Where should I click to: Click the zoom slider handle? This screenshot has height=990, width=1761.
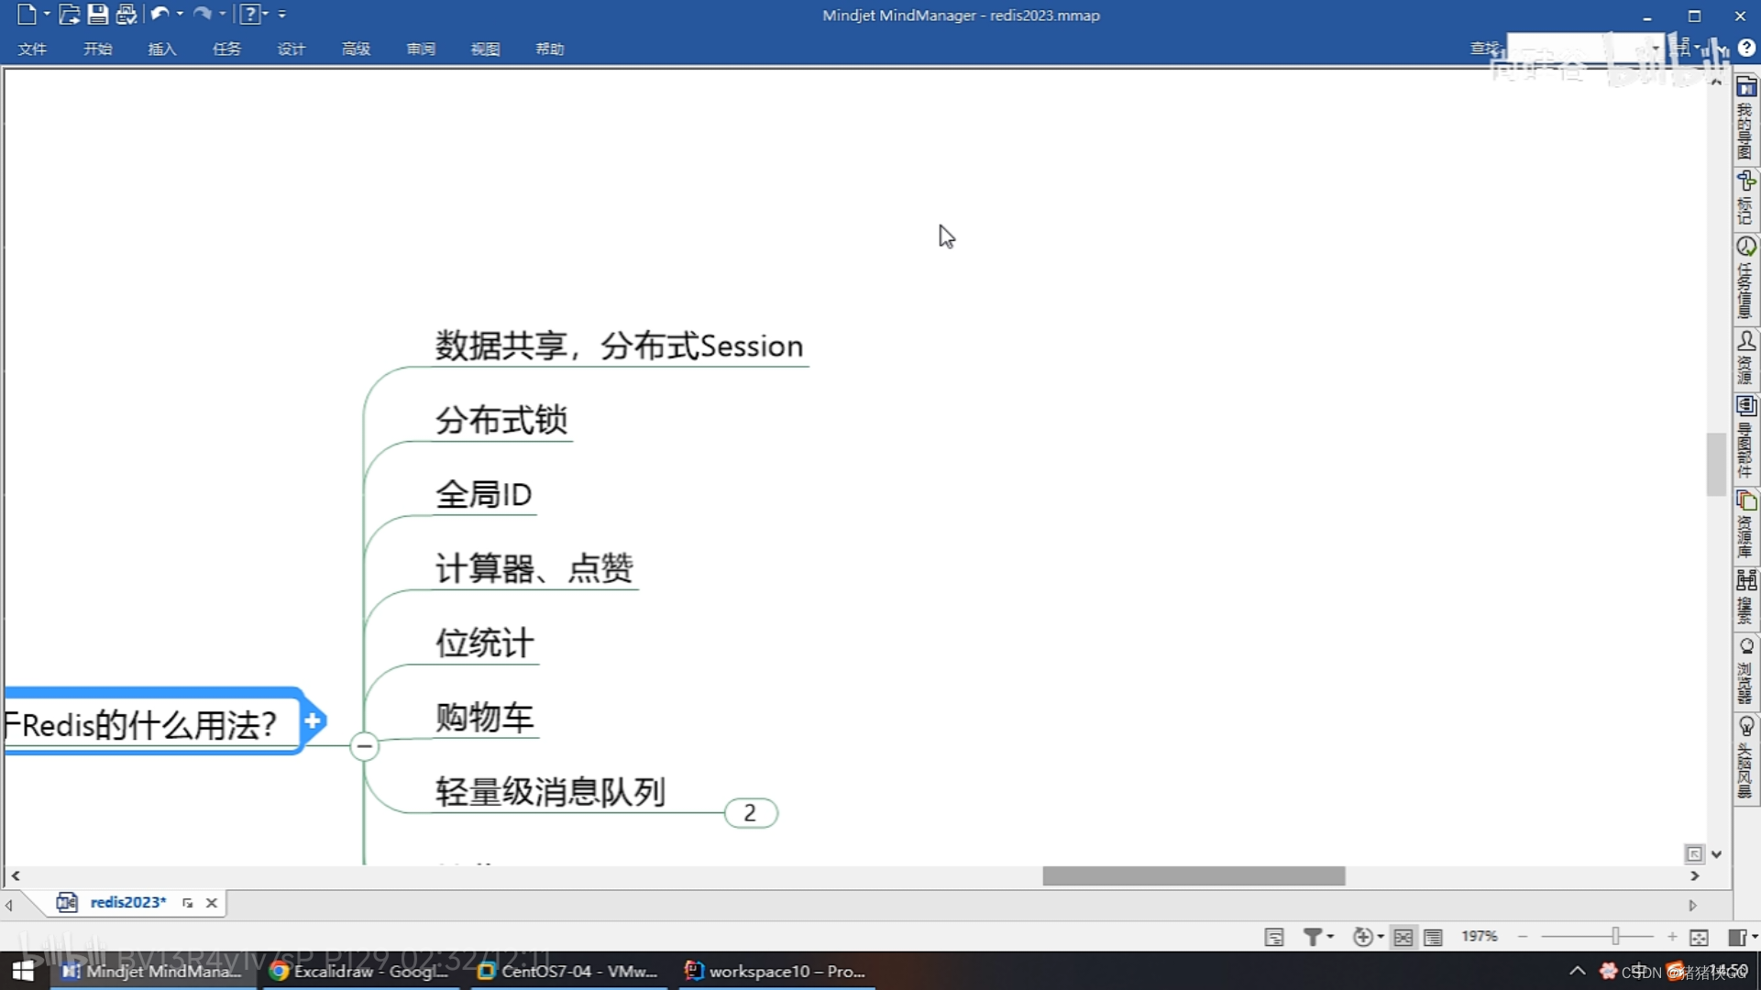pos(1615,936)
